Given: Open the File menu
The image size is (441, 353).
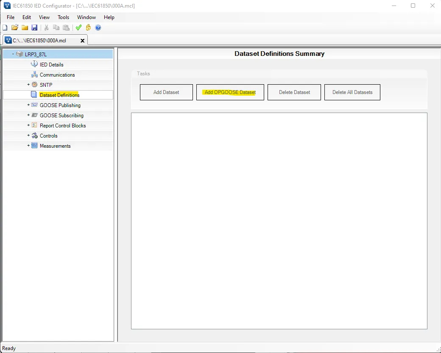Looking at the screenshot, I should pos(11,17).
